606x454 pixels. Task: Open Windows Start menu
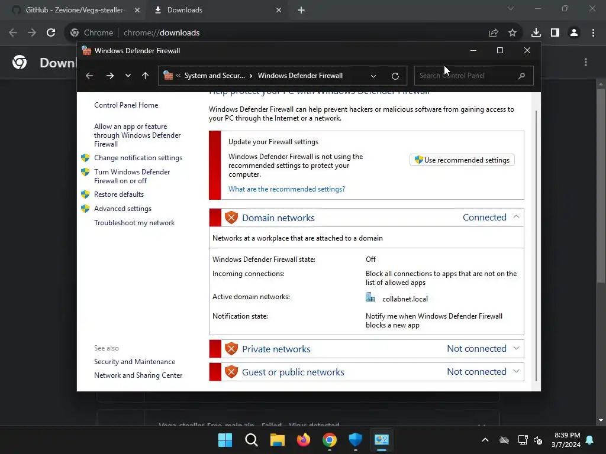tap(225, 440)
